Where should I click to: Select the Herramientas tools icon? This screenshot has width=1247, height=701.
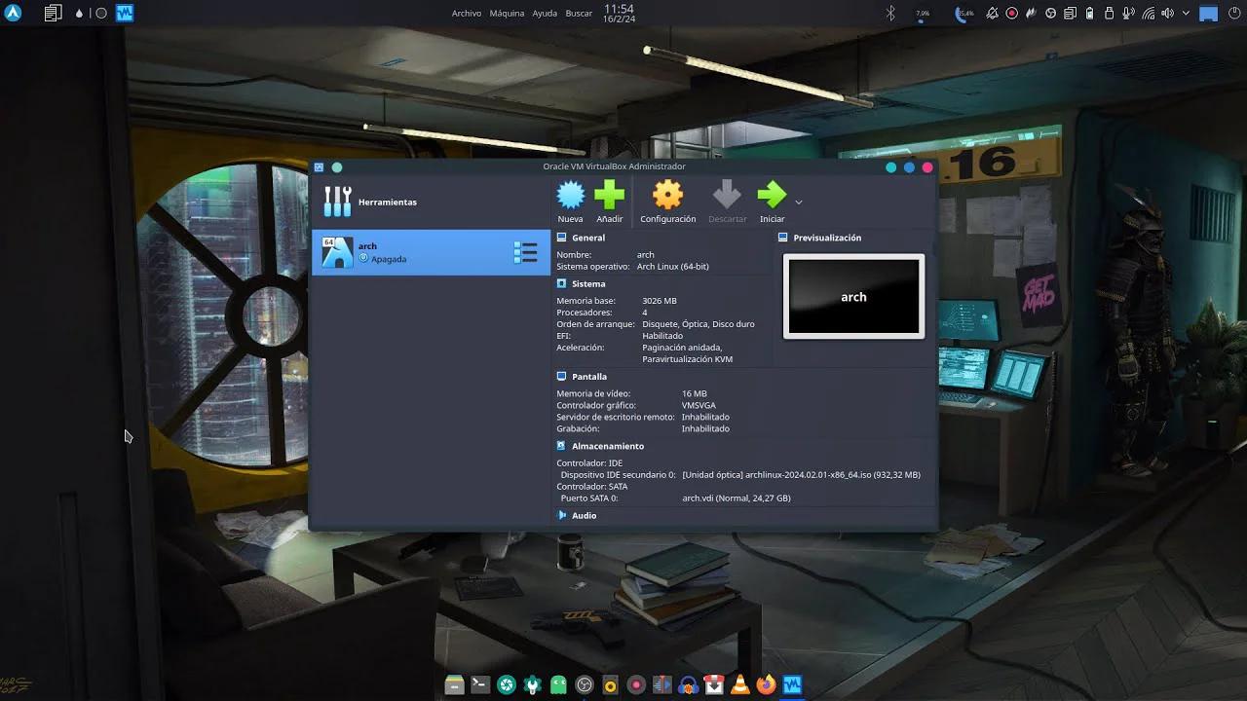pyautogui.click(x=336, y=202)
